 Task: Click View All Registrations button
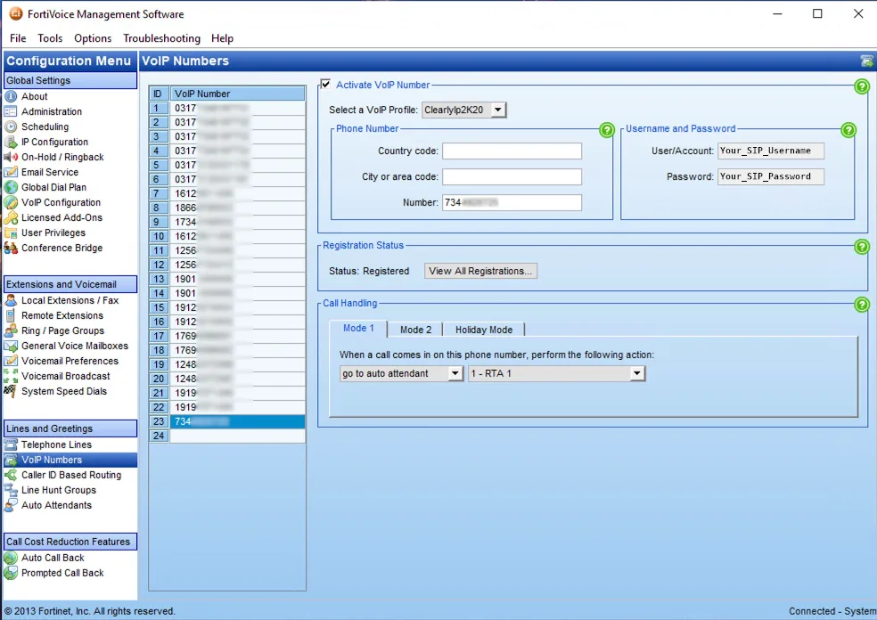[480, 271]
